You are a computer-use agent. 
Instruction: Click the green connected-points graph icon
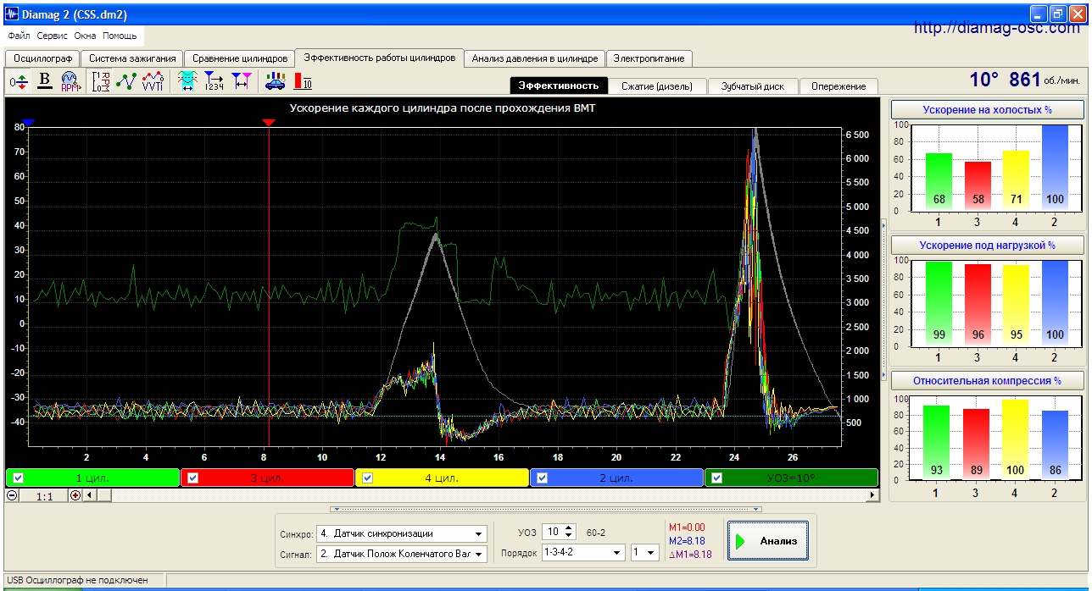pos(126,81)
